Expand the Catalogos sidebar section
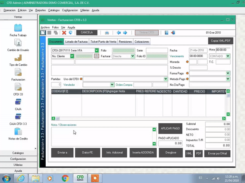The width and height of the screenshot is (245, 183). (x=18, y=153)
